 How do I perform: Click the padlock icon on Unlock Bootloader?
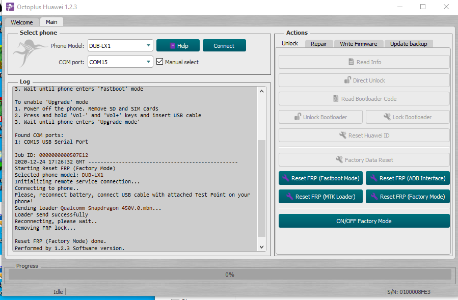click(298, 117)
